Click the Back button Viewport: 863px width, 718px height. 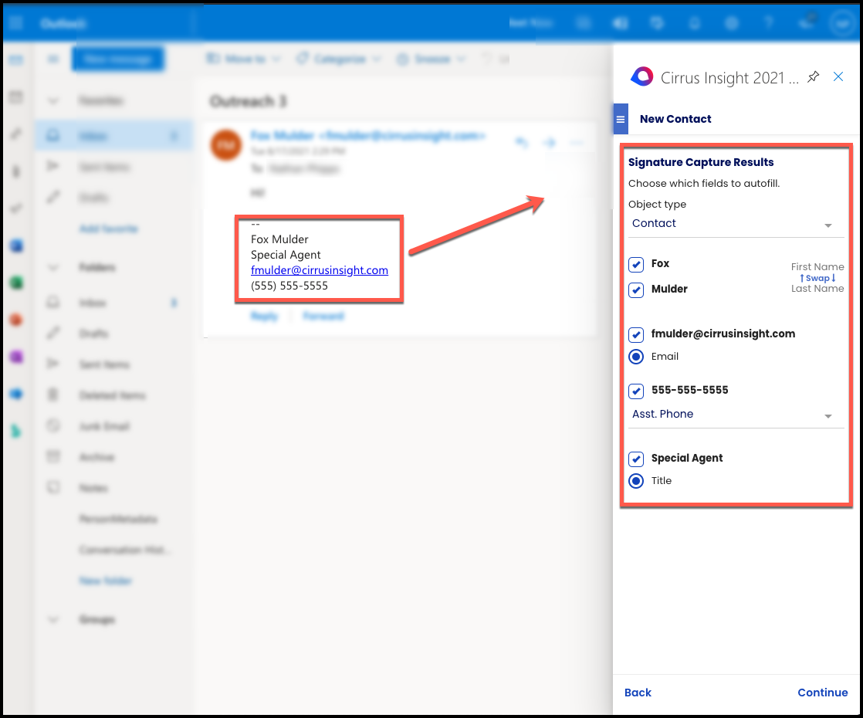(638, 693)
